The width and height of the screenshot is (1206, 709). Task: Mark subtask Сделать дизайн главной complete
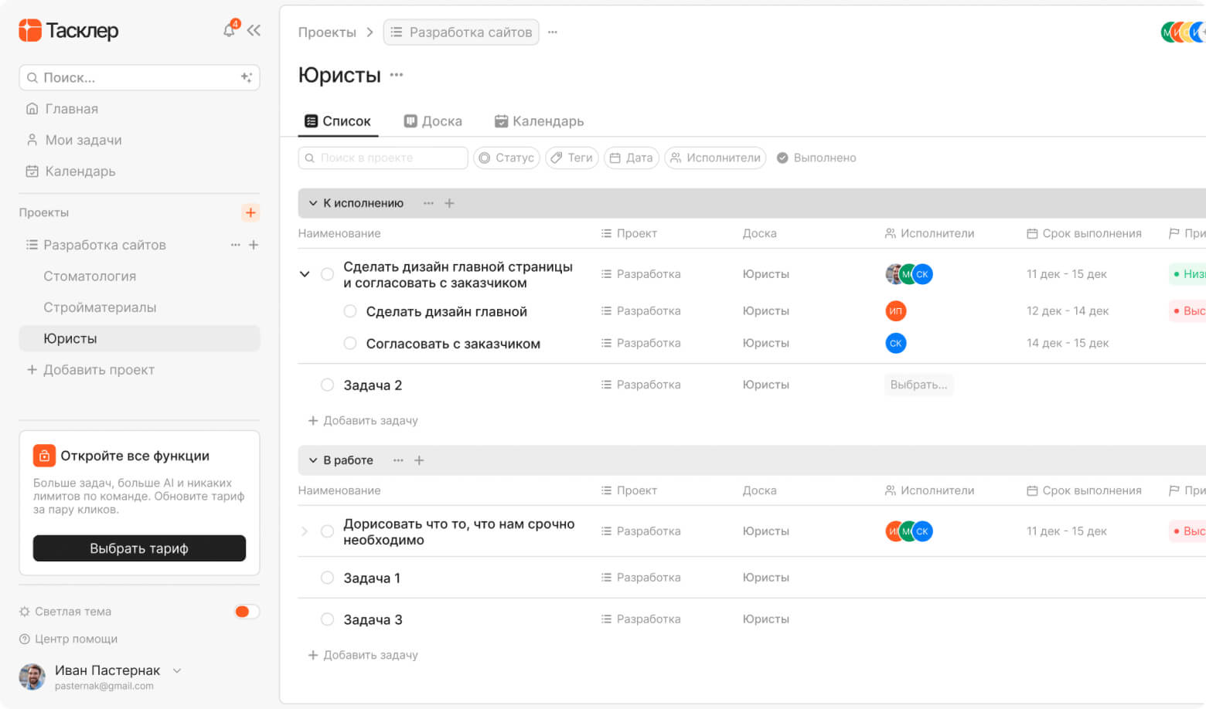coord(350,311)
